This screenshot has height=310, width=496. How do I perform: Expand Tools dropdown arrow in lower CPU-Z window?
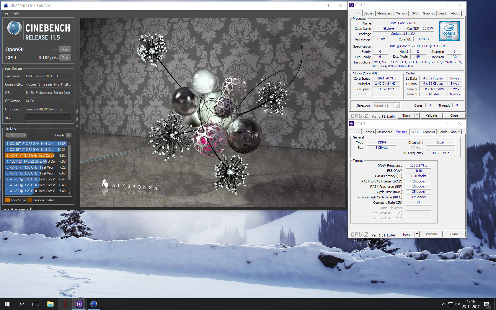click(x=417, y=234)
